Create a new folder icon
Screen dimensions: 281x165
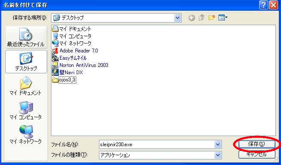[x=212, y=17]
